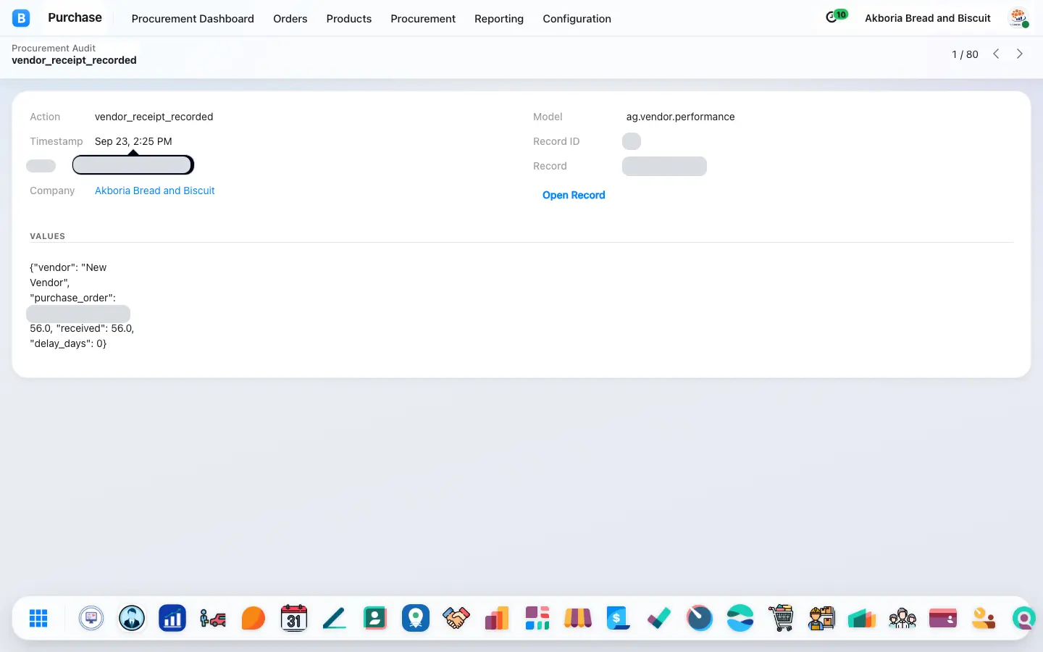1043x652 pixels.
Task: Click the Purchase app logo icon
Action: point(21,18)
